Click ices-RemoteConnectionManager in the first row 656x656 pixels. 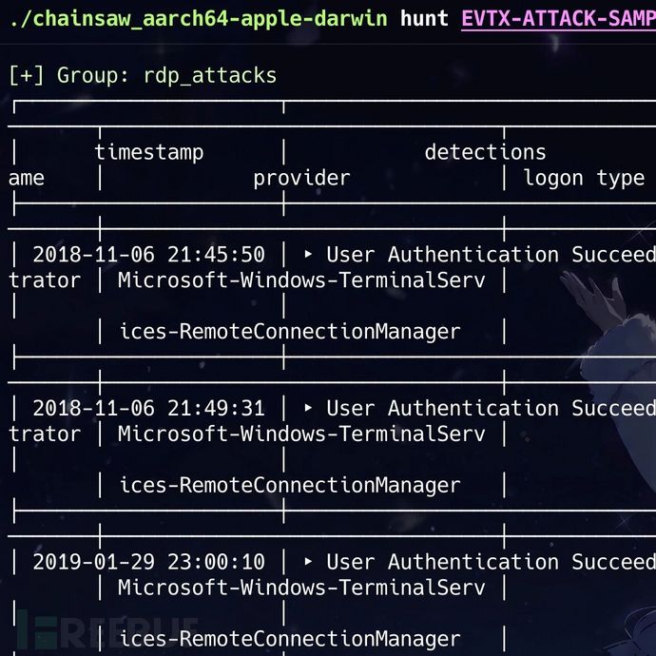(290, 332)
